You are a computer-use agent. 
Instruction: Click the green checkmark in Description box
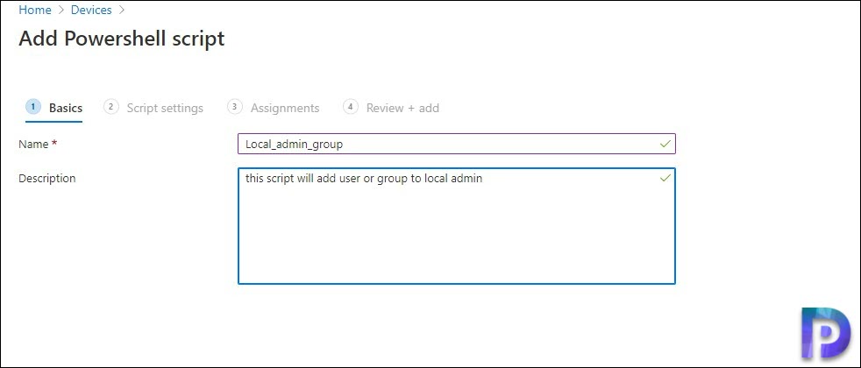tap(665, 178)
